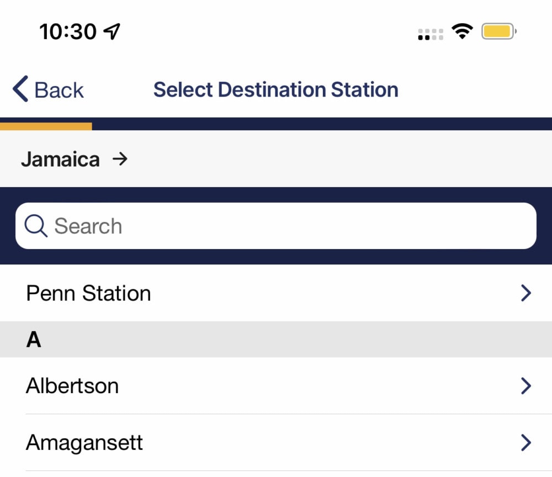Screen dimensions: 552x477
Task: Tap the chevron beside Amagansett
Action: (x=526, y=443)
